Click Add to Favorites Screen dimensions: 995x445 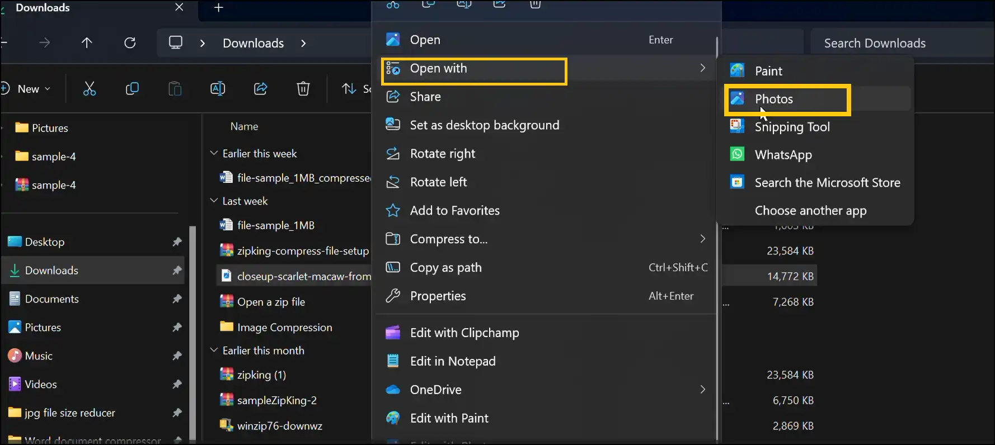click(x=546, y=211)
